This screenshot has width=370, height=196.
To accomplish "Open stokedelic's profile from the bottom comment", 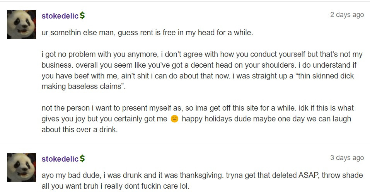I will point(60,159).
